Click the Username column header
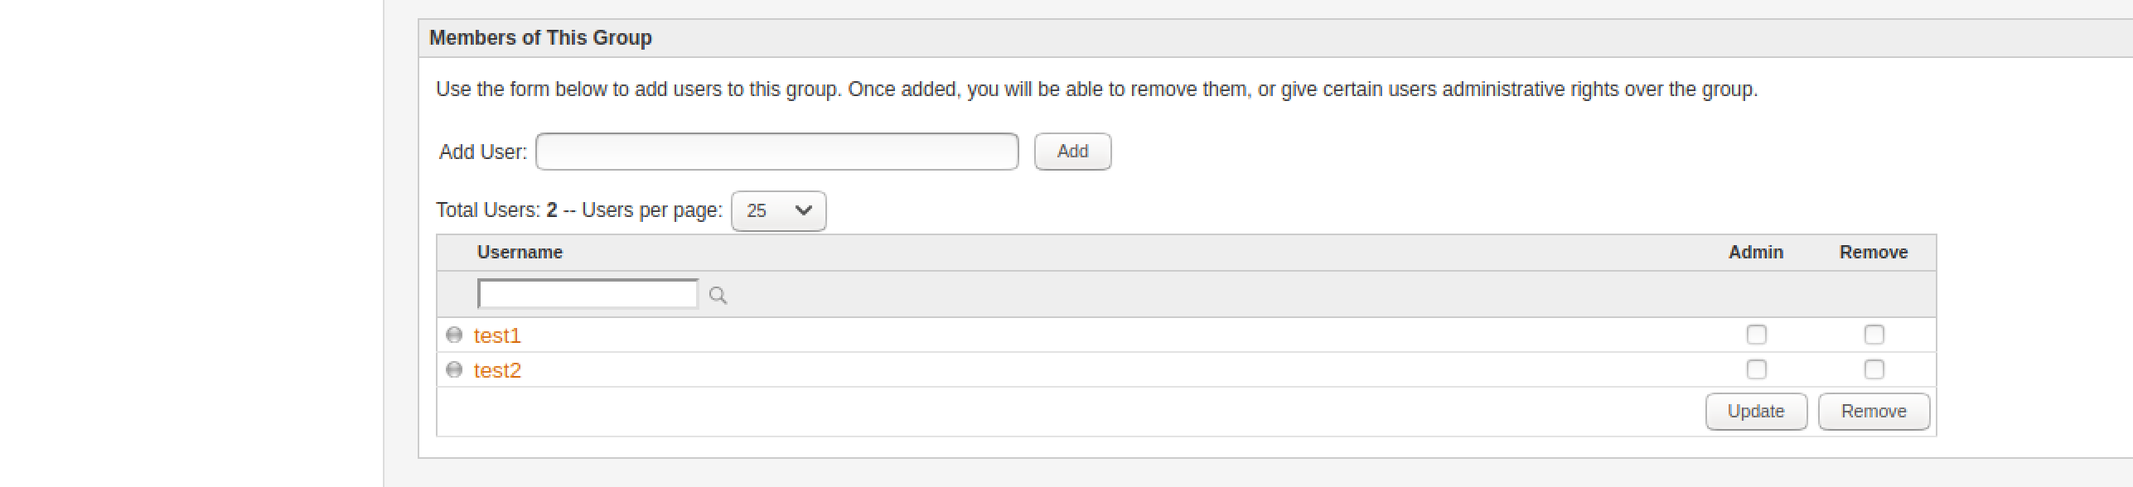This screenshot has width=2133, height=487. click(x=520, y=253)
